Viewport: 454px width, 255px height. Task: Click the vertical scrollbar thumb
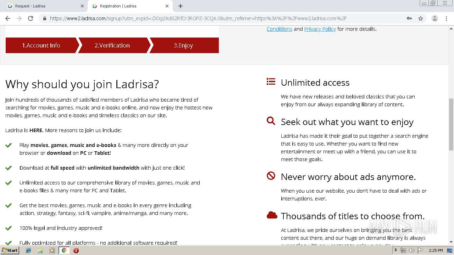coord(451,125)
